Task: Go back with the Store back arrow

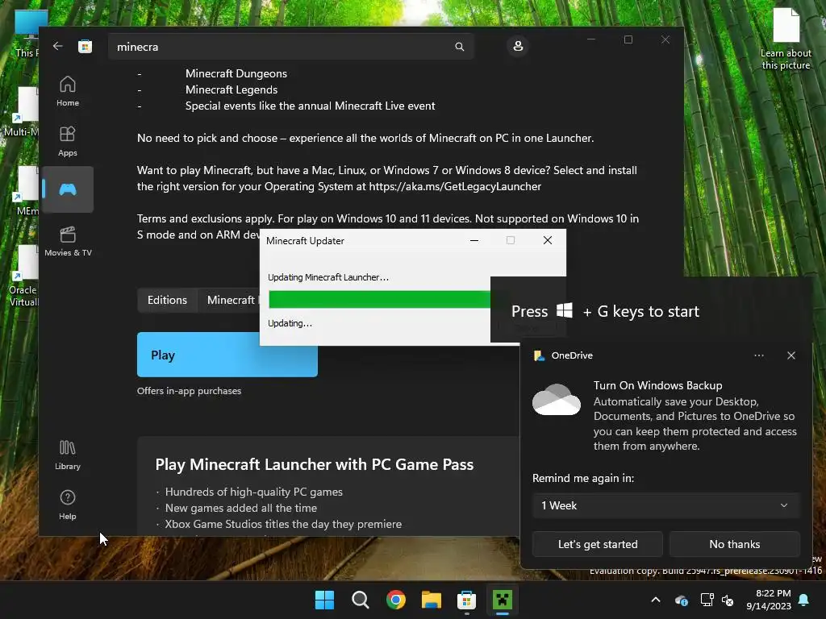Action: 58,46
